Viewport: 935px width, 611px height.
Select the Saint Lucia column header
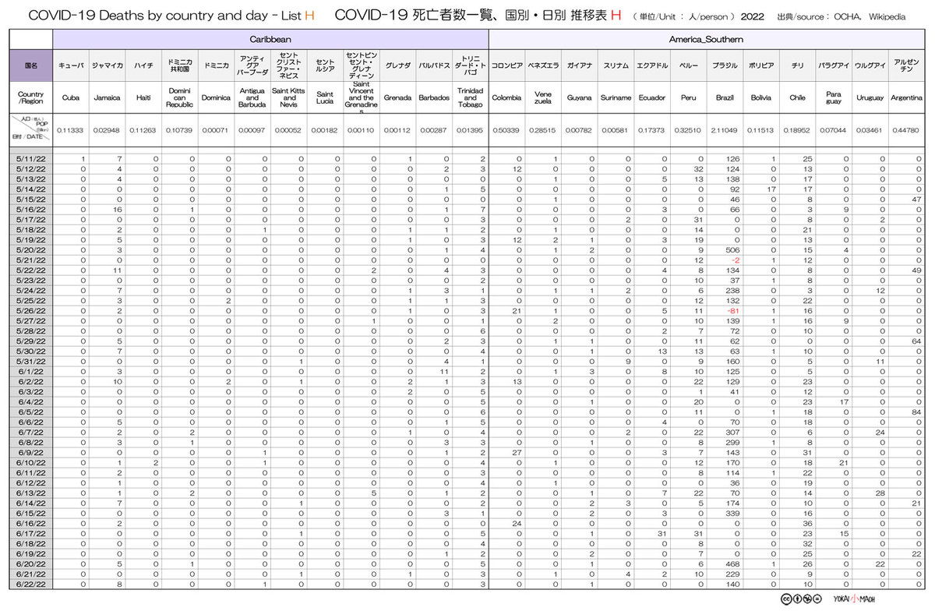324,99
